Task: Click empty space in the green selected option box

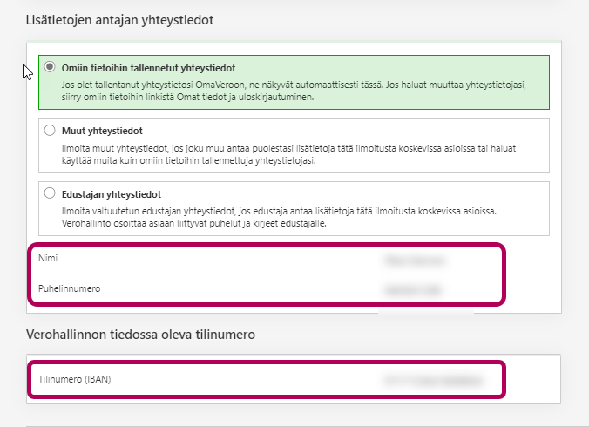Action: (x=436, y=67)
